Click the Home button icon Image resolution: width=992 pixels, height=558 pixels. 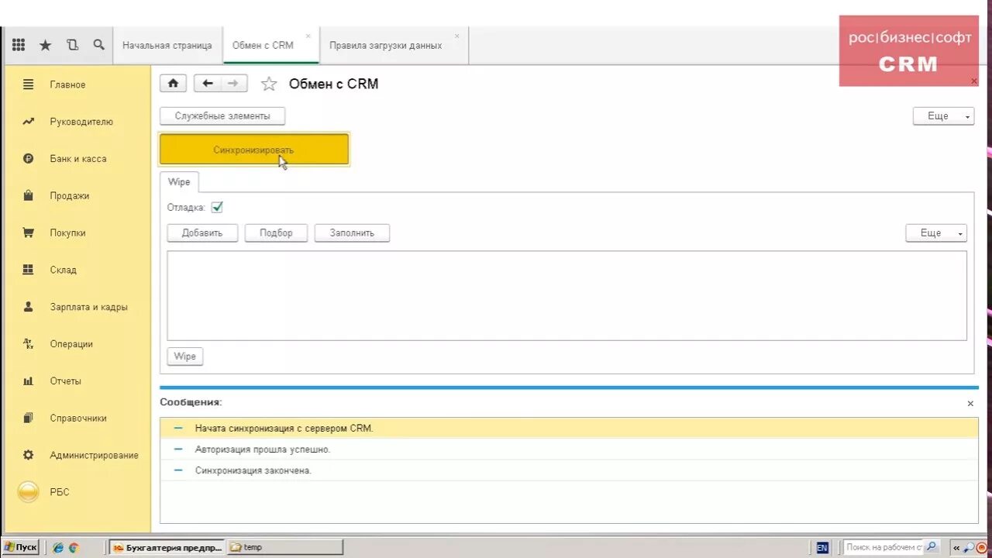[x=173, y=84]
